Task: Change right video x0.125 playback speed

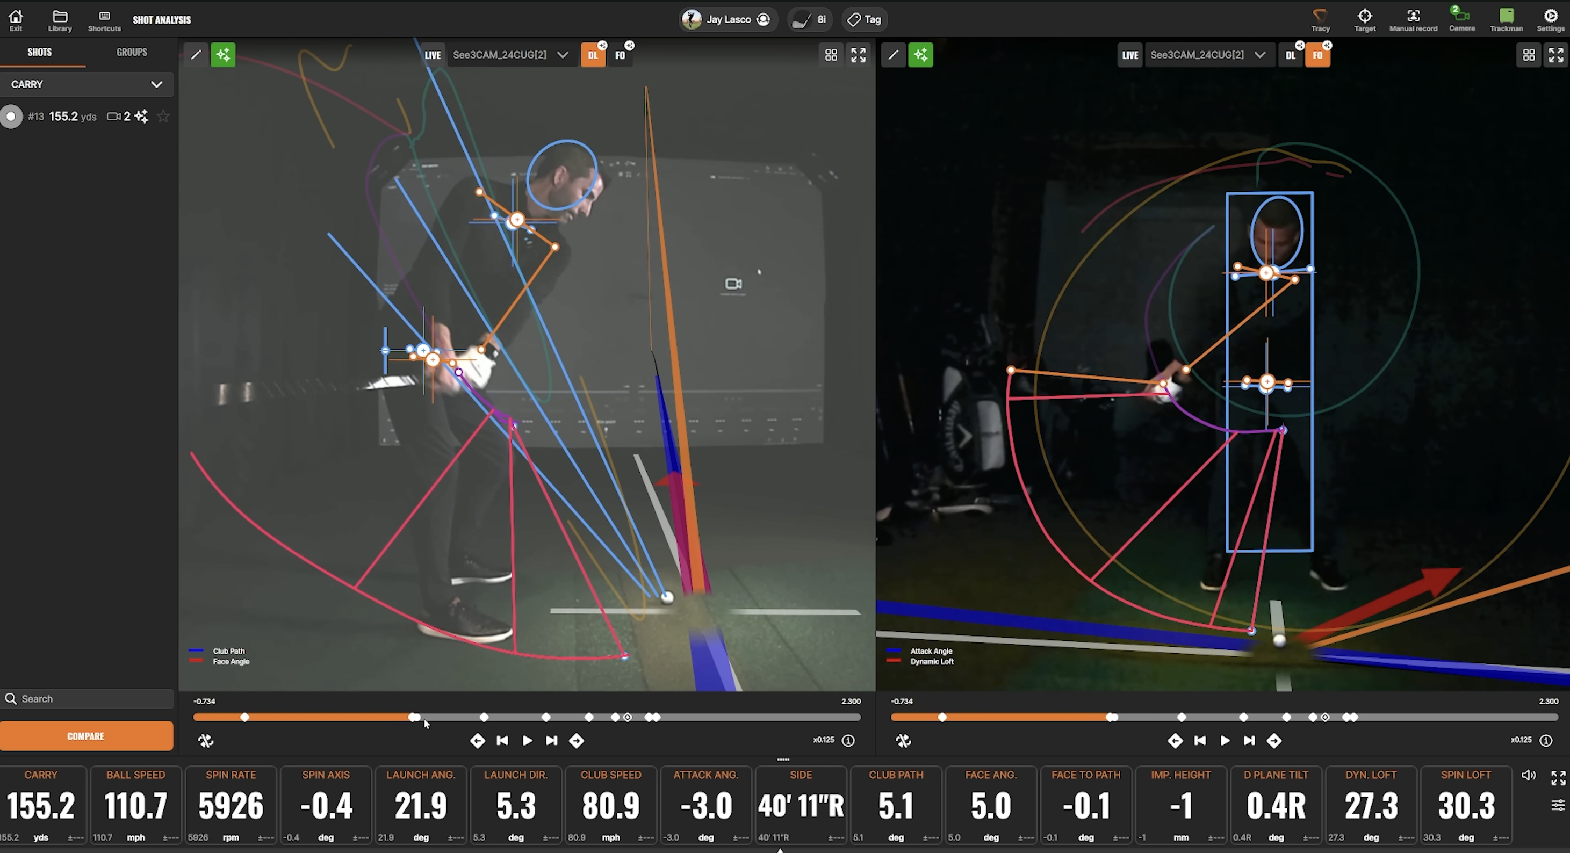Action: click(1521, 740)
